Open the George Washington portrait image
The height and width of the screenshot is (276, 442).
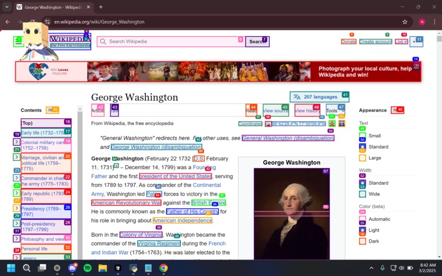click(x=292, y=214)
